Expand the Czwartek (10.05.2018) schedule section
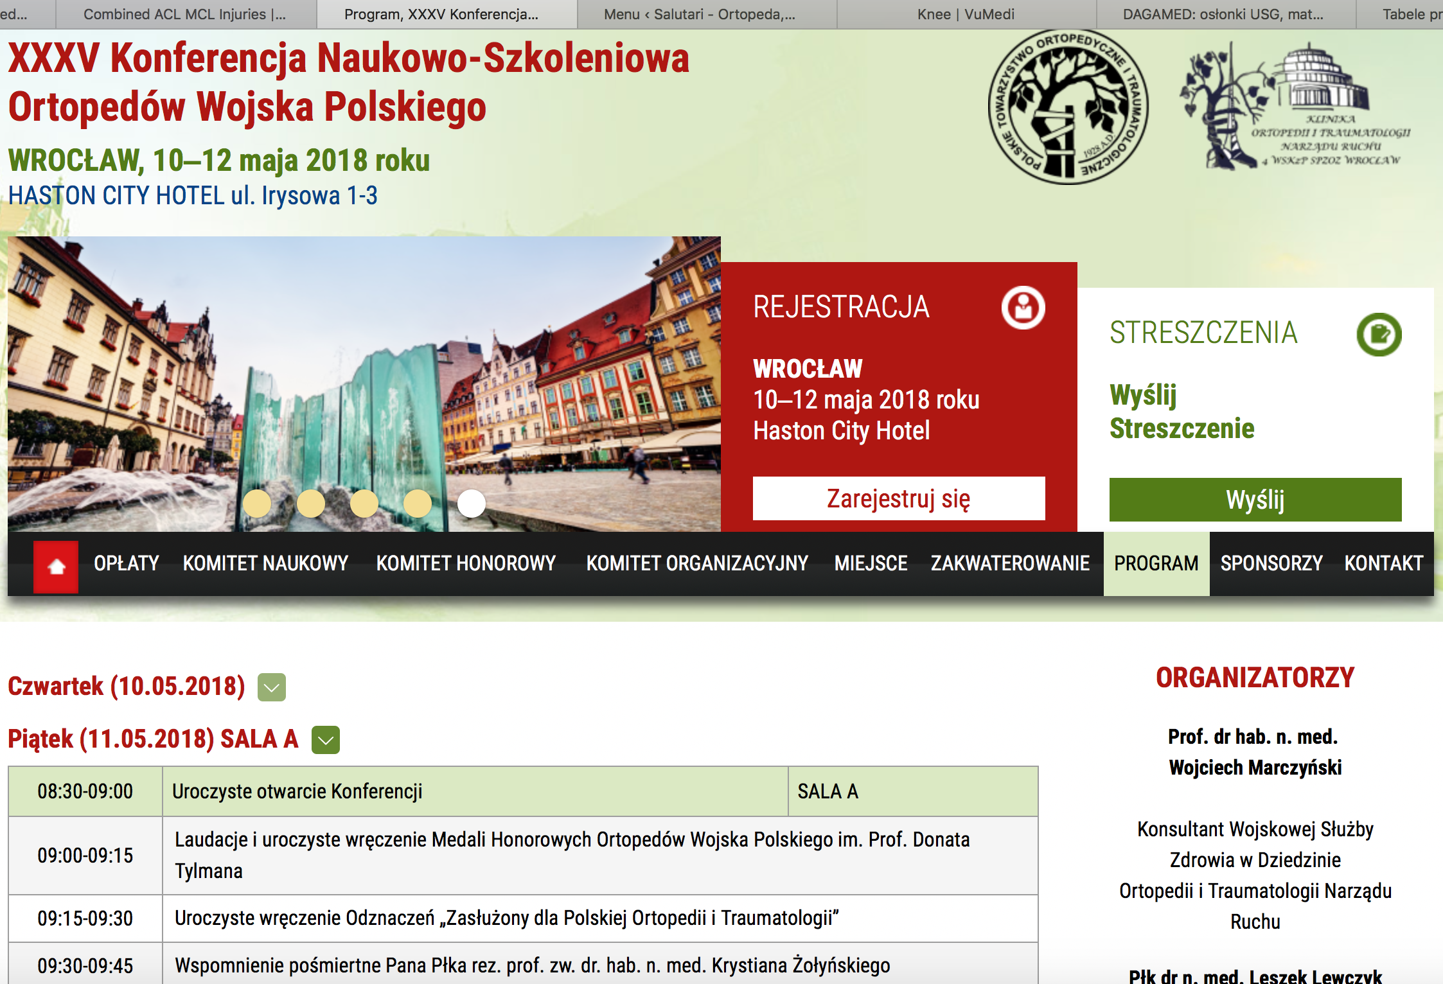Viewport: 1443px width, 984px height. pos(272,687)
